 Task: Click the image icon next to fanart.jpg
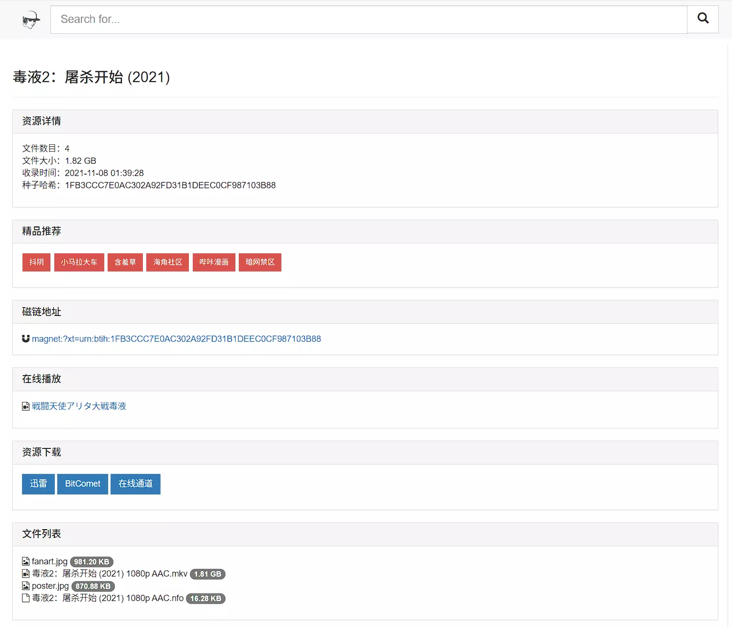26,561
